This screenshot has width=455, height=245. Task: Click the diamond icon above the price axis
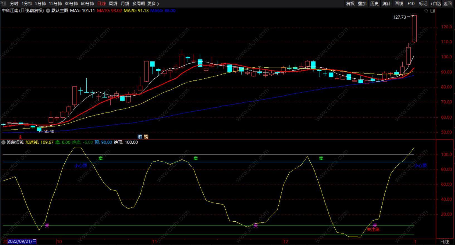(426, 11)
